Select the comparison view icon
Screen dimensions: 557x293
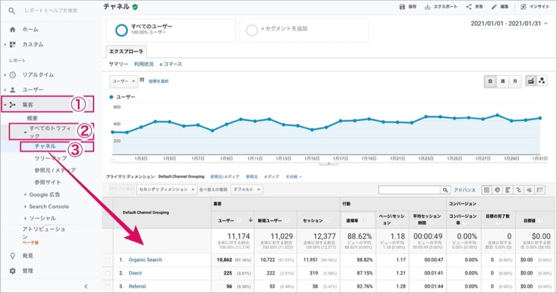click(x=518, y=190)
